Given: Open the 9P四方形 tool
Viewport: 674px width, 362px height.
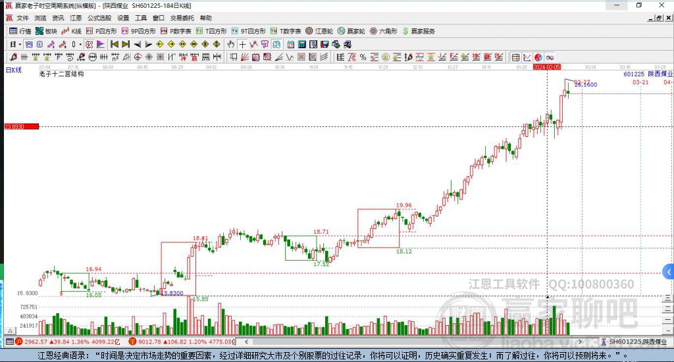Looking at the screenshot, I should tap(138, 31).
